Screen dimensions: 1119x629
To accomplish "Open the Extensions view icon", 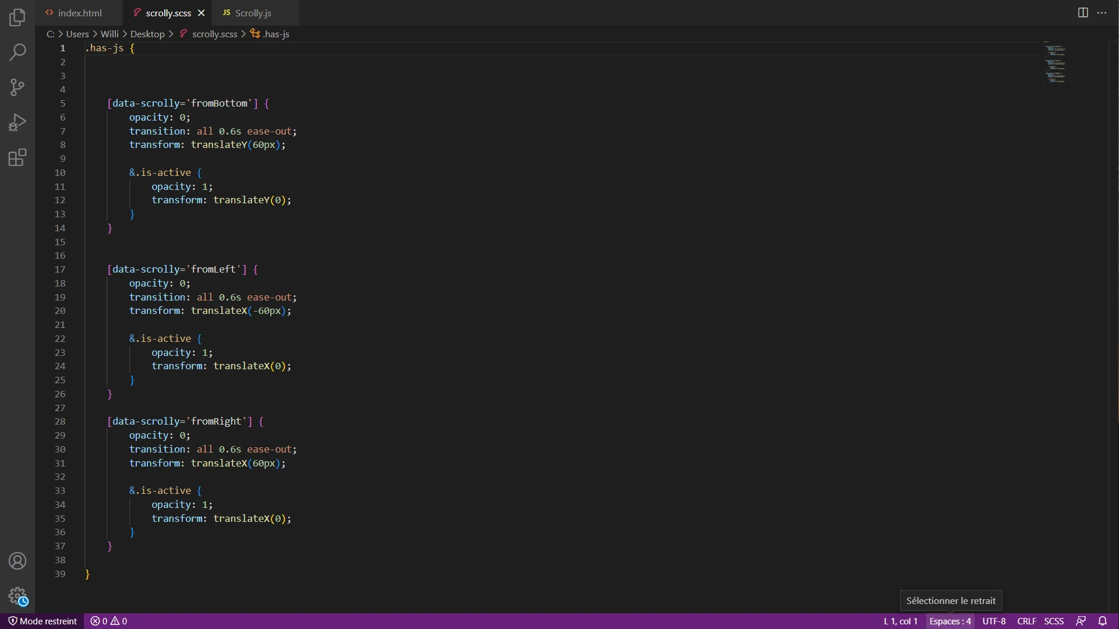I will click(17, 157).
